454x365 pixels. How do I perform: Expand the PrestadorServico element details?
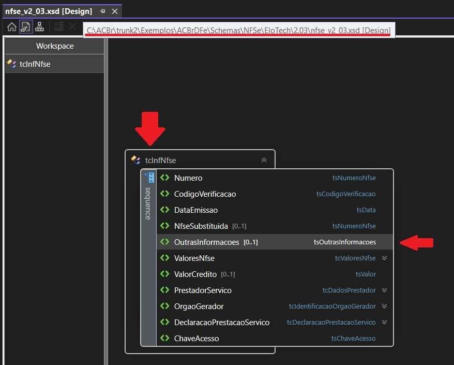(385, 290)
